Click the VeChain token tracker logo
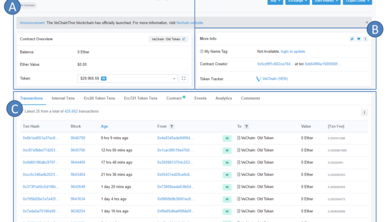Viewport: 387px width, 222px height. (x=259, y=79)
